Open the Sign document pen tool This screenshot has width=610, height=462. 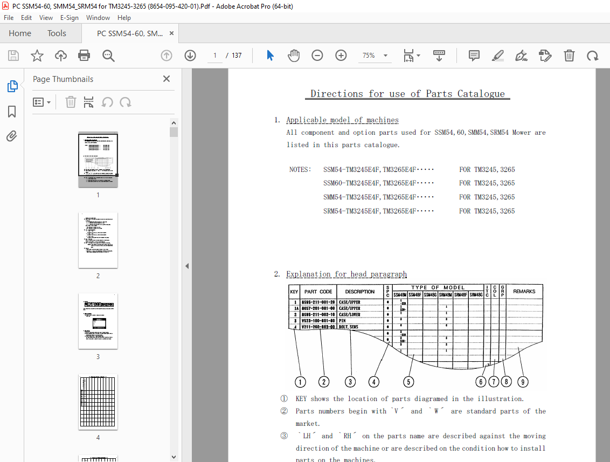click(521, 56)
